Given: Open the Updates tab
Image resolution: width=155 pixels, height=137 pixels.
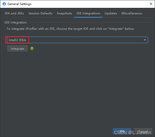Looking at the screenshot, I should (x=111, y=13).
